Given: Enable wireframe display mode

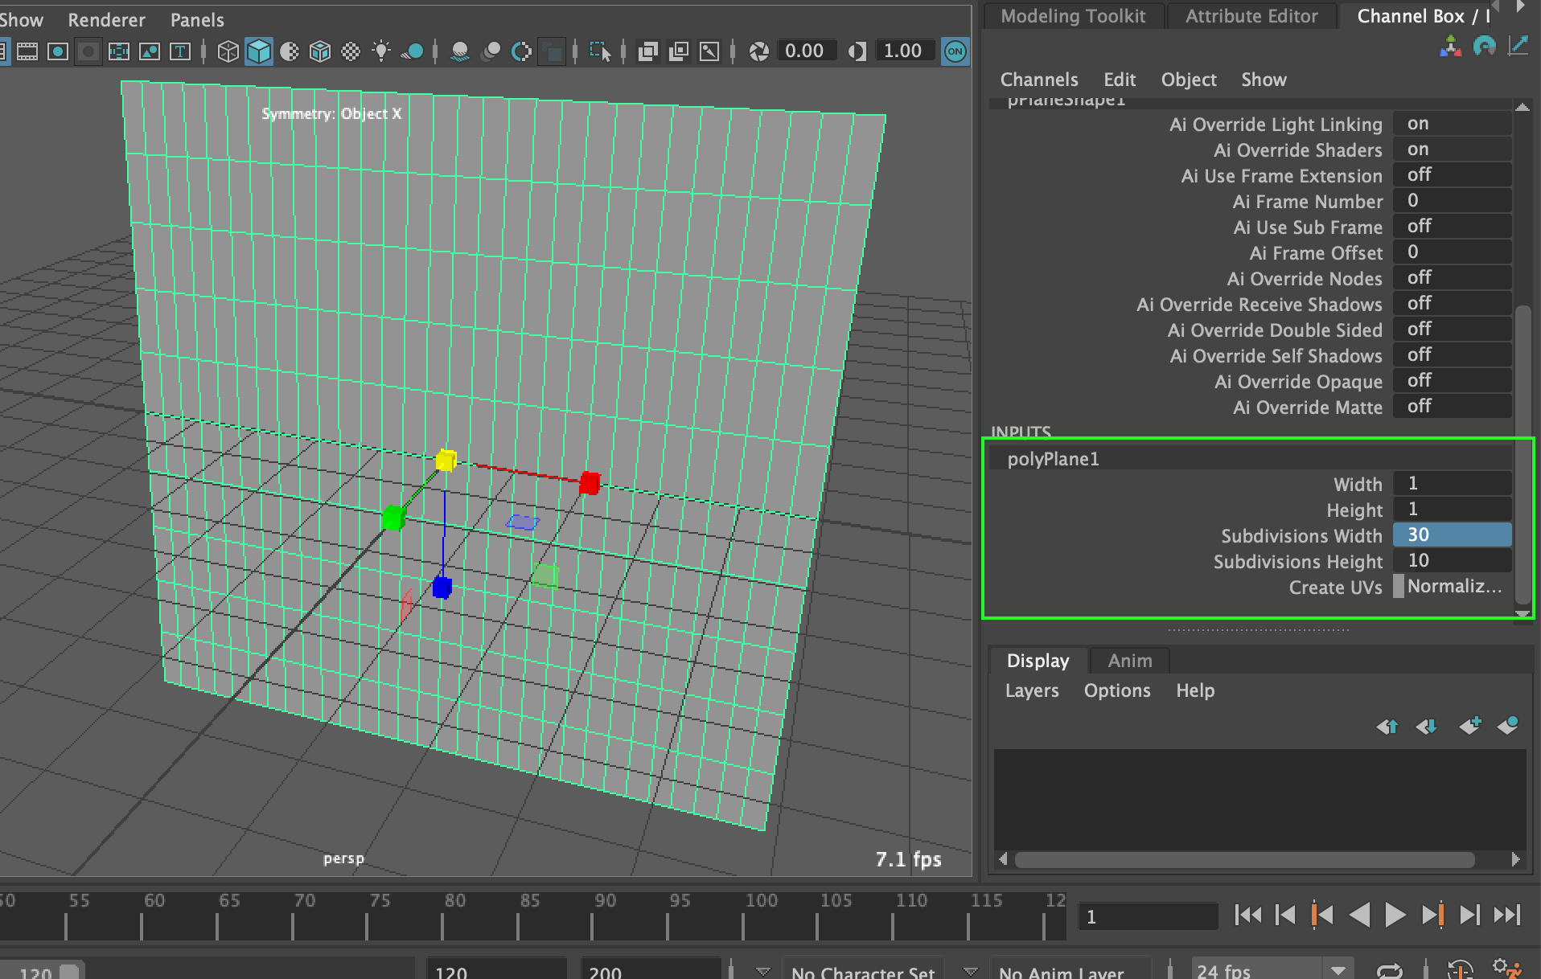Looking at the screenshot, I should [228, 52].
